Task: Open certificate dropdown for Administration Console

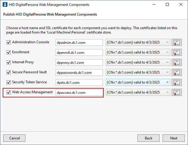Action: pos(138,42)
